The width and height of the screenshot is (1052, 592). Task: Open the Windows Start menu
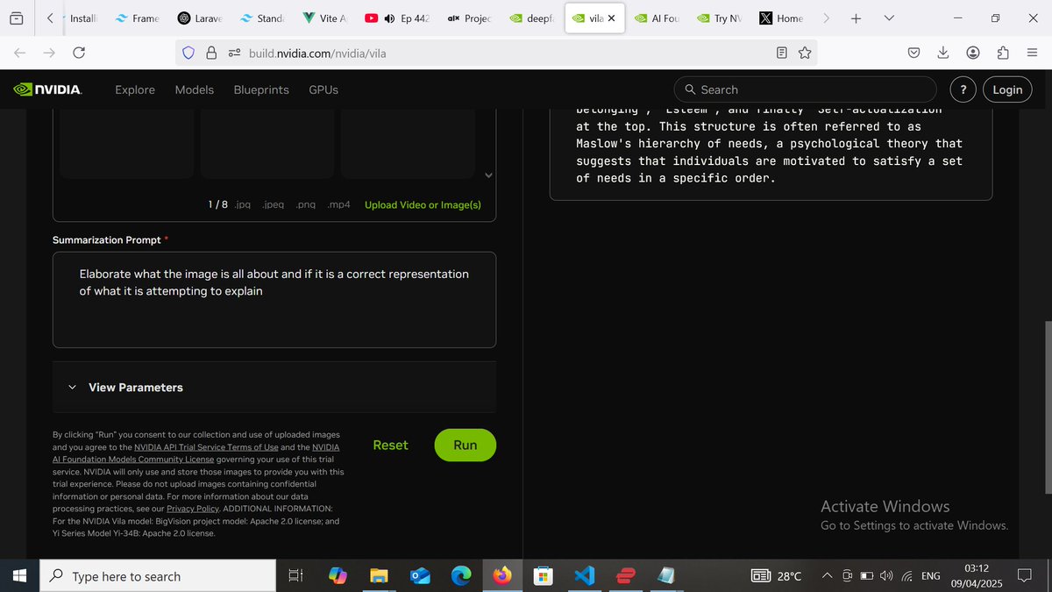[x=20, y=576]
